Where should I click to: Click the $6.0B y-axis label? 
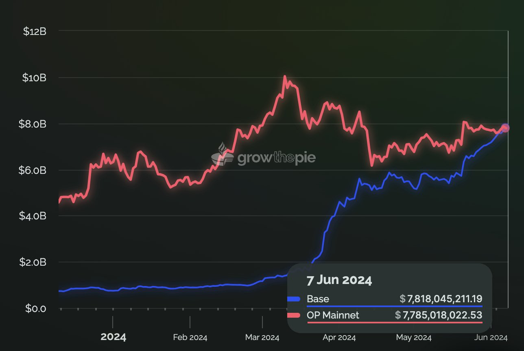tap(33, 170)
